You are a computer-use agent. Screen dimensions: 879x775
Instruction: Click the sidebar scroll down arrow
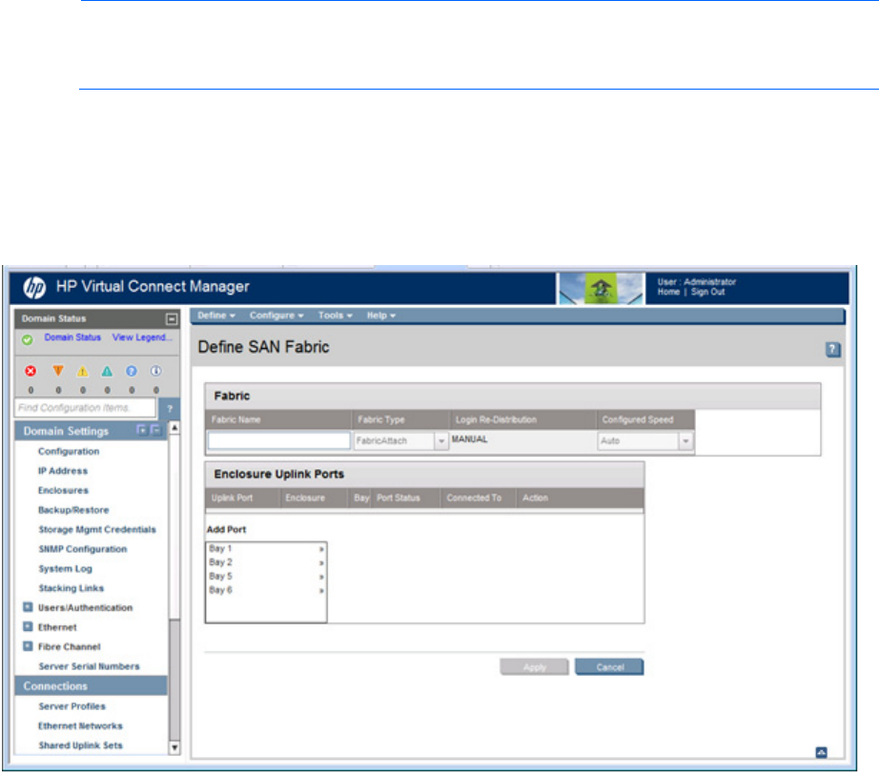click(174, 747)
